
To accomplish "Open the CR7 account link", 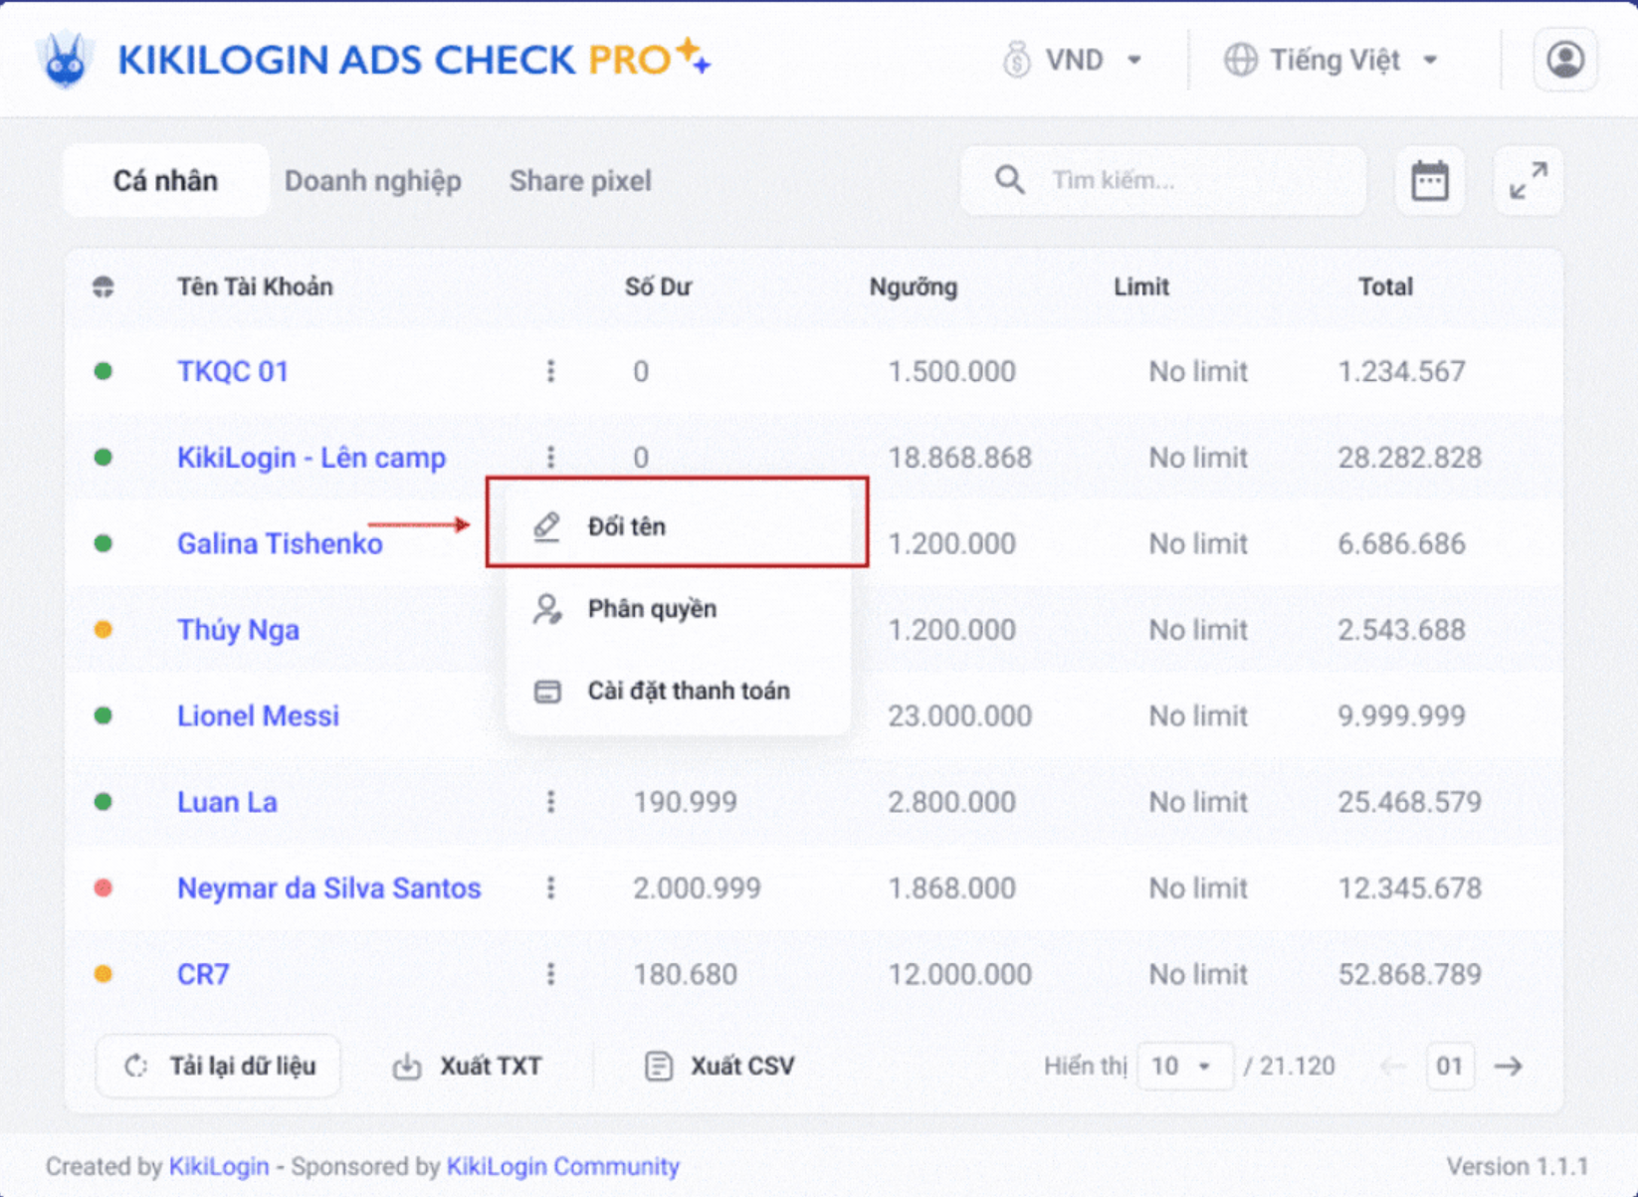I will [203, 974].
